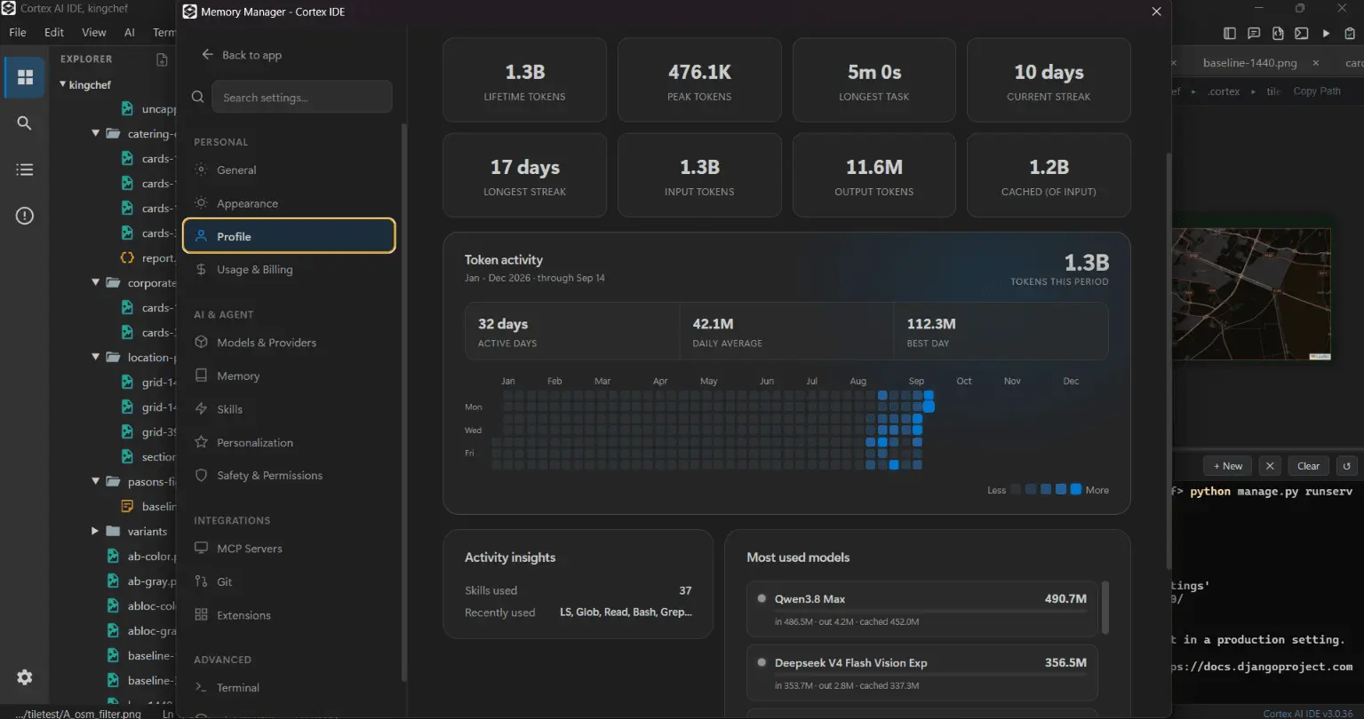The height and width of the screenshot is (719, 1364).
Task: Collapse the pasons folder in Explorer
Action: point(96,482)
